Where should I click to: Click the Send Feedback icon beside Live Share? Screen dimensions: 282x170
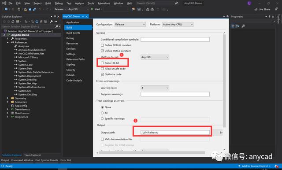point(276,9)
